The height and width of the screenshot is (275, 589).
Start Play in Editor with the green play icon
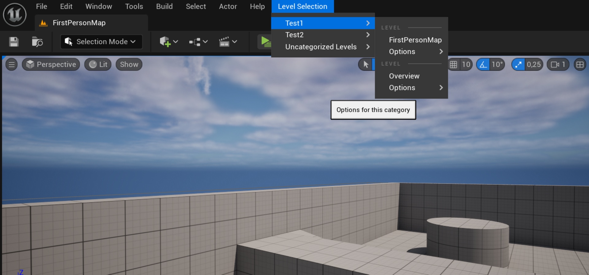(265, 41)
